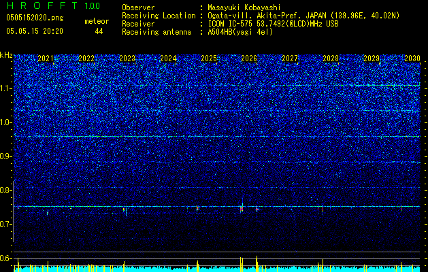Select the Ogata-vill. Akita-Pref. JAPAN location text

click(303, 16)
